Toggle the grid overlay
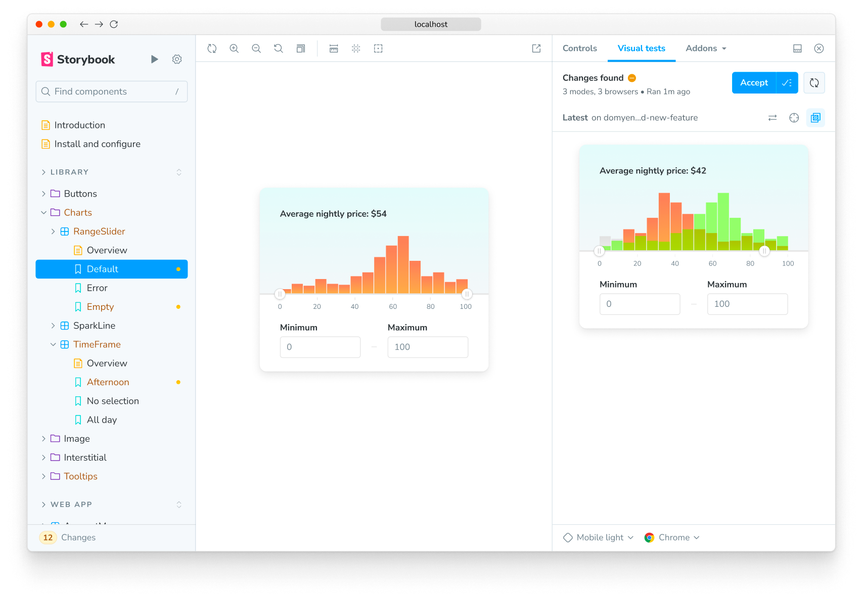 (x=356, y=49)
